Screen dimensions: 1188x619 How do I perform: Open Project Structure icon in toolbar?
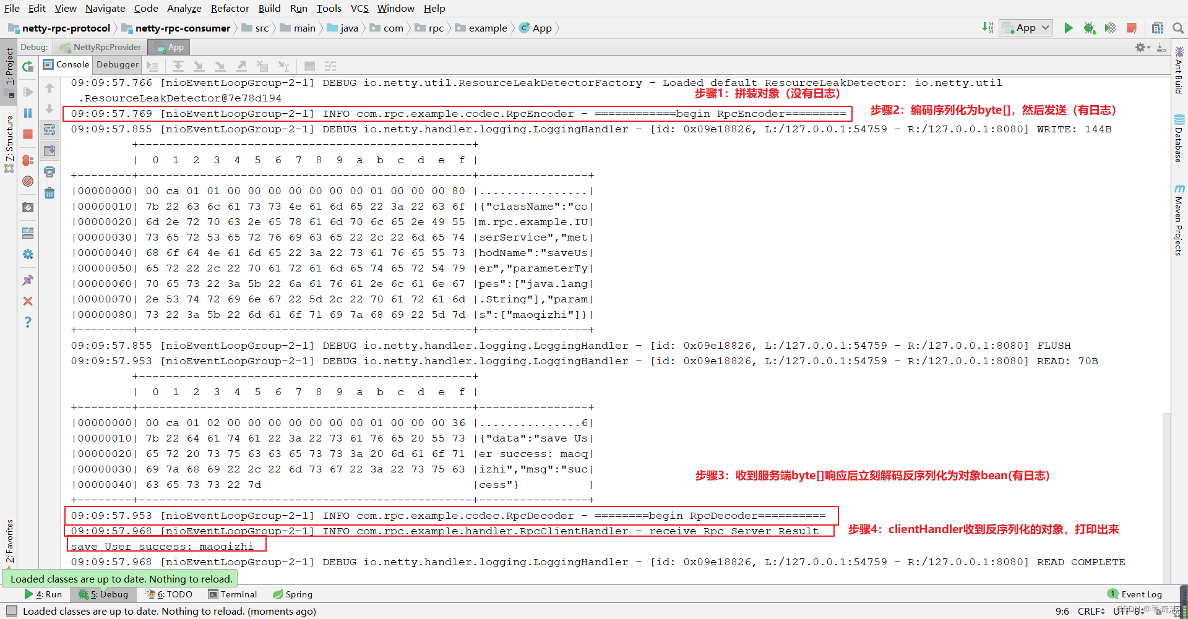point(1158,28)
